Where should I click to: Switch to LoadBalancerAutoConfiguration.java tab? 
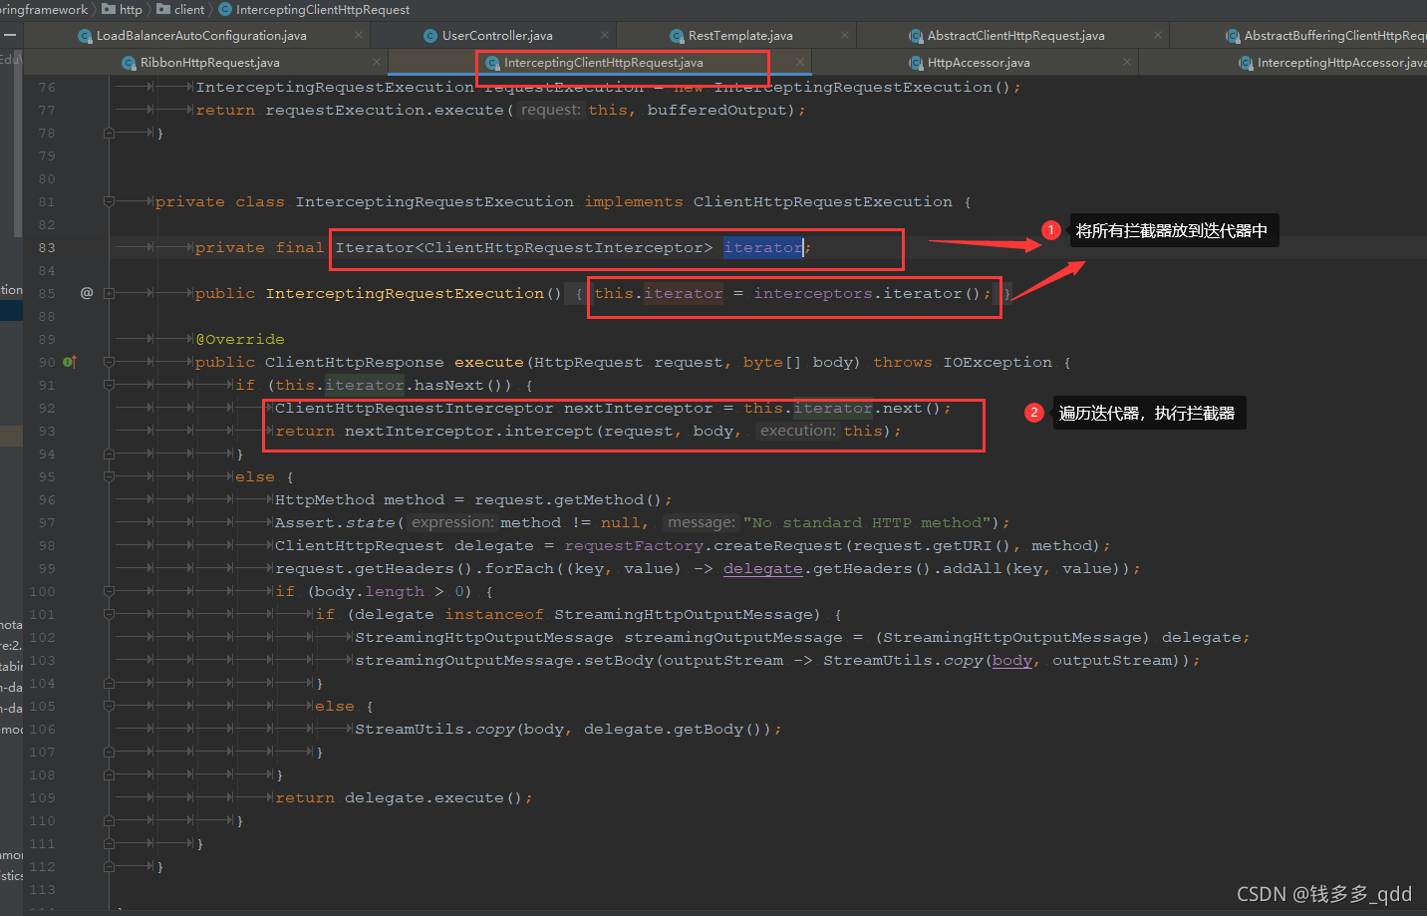click(201, 36)
